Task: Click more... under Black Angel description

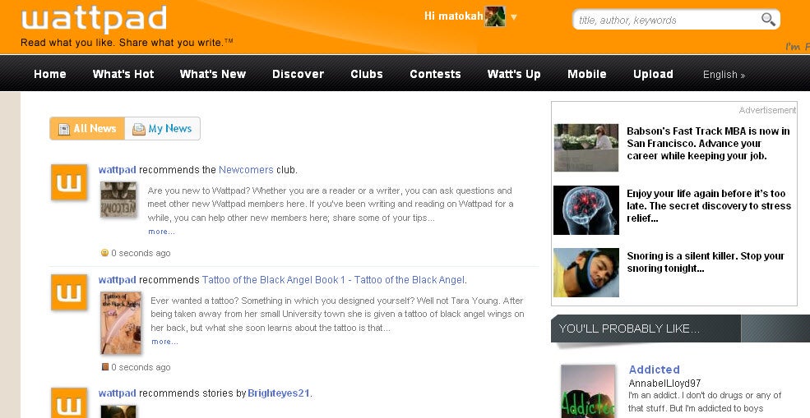Action: tap(164, 342)
